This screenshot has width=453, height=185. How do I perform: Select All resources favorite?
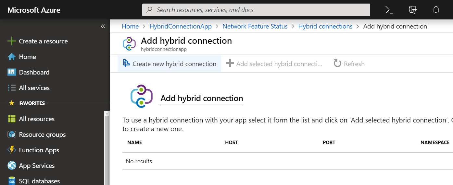coord(37,119)
